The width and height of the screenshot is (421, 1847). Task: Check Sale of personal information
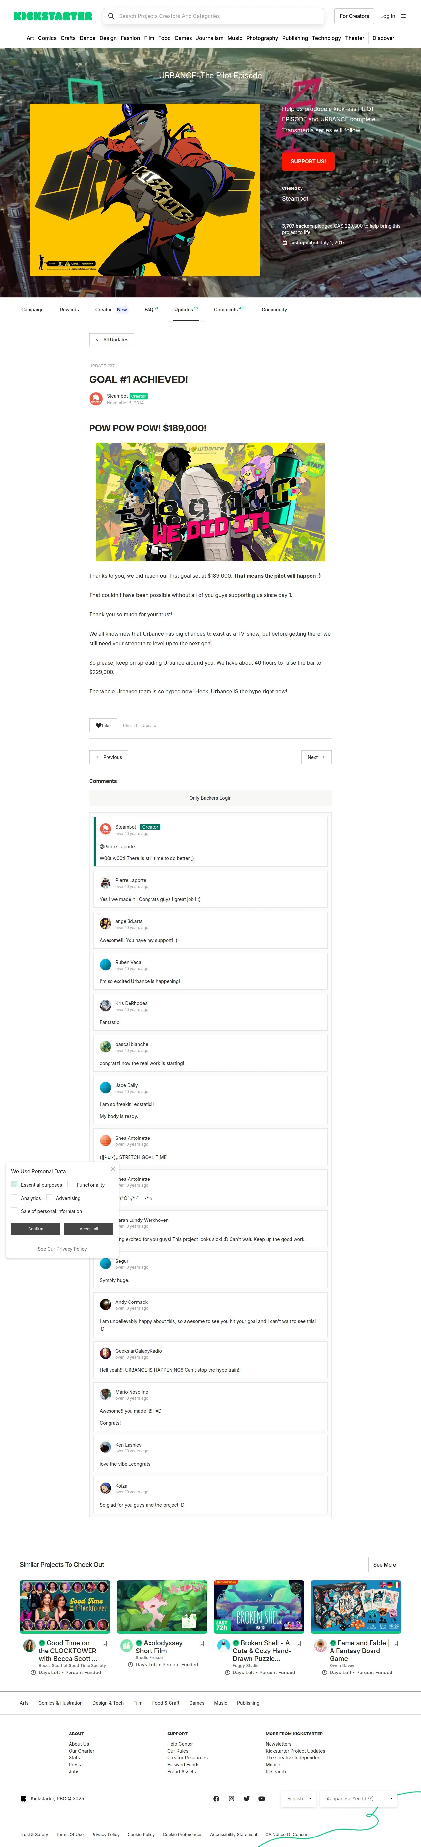(14, 1210)
